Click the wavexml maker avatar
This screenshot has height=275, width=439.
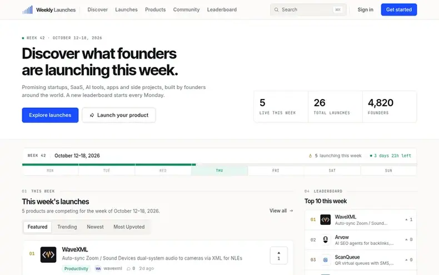point(98,268)
